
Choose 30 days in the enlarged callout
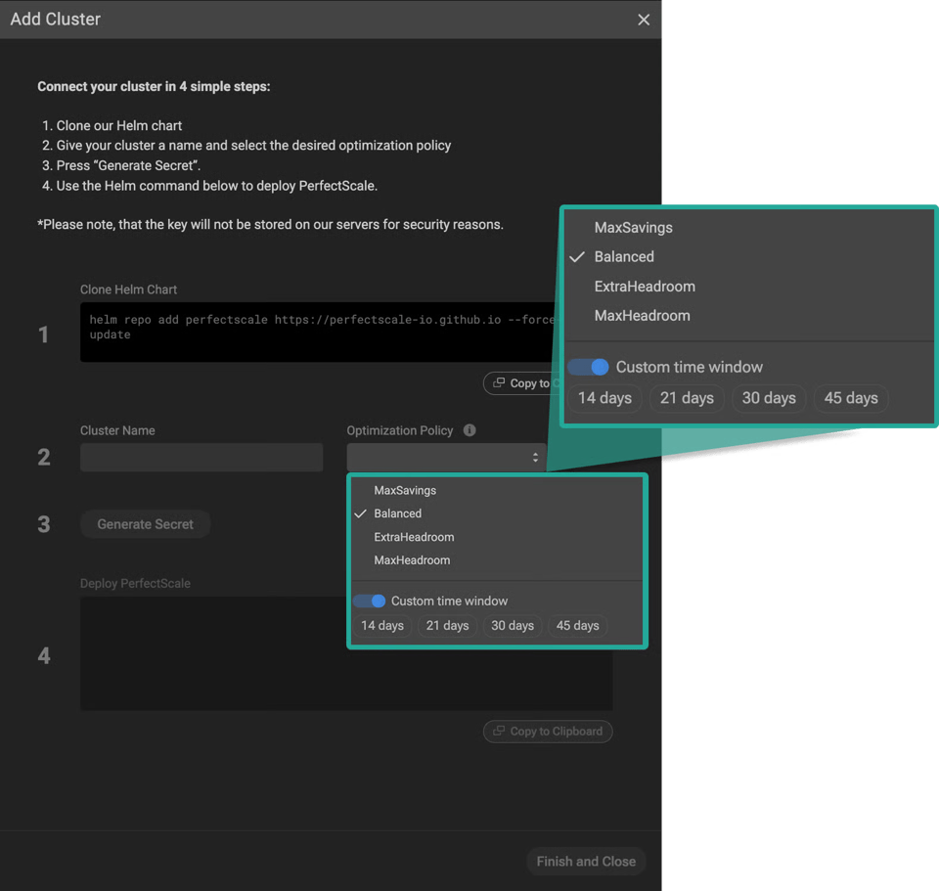(x=769, y=398)
